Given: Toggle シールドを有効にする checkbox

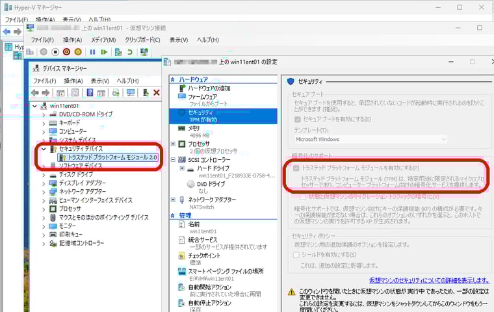Looking at the screenshot, I should coord(296,255).
